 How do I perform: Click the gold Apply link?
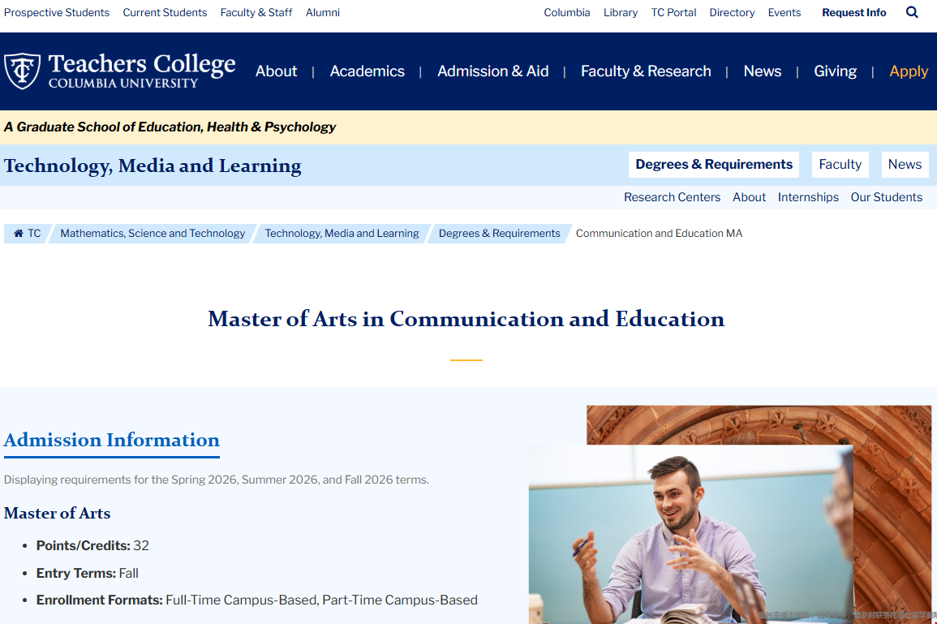(x=908, y=71)
